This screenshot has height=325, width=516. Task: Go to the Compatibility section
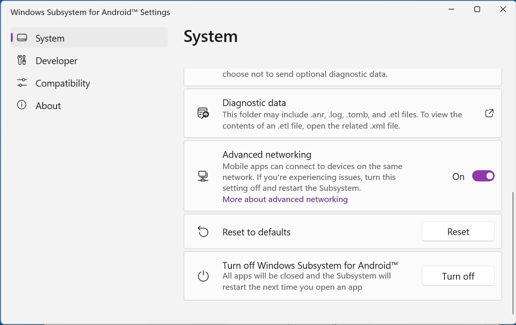click(89, 83)
